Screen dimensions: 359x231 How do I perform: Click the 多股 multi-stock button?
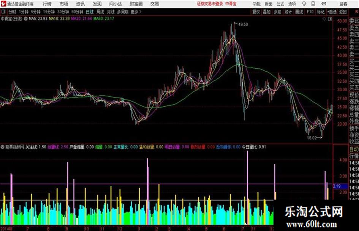pos(277,12)
